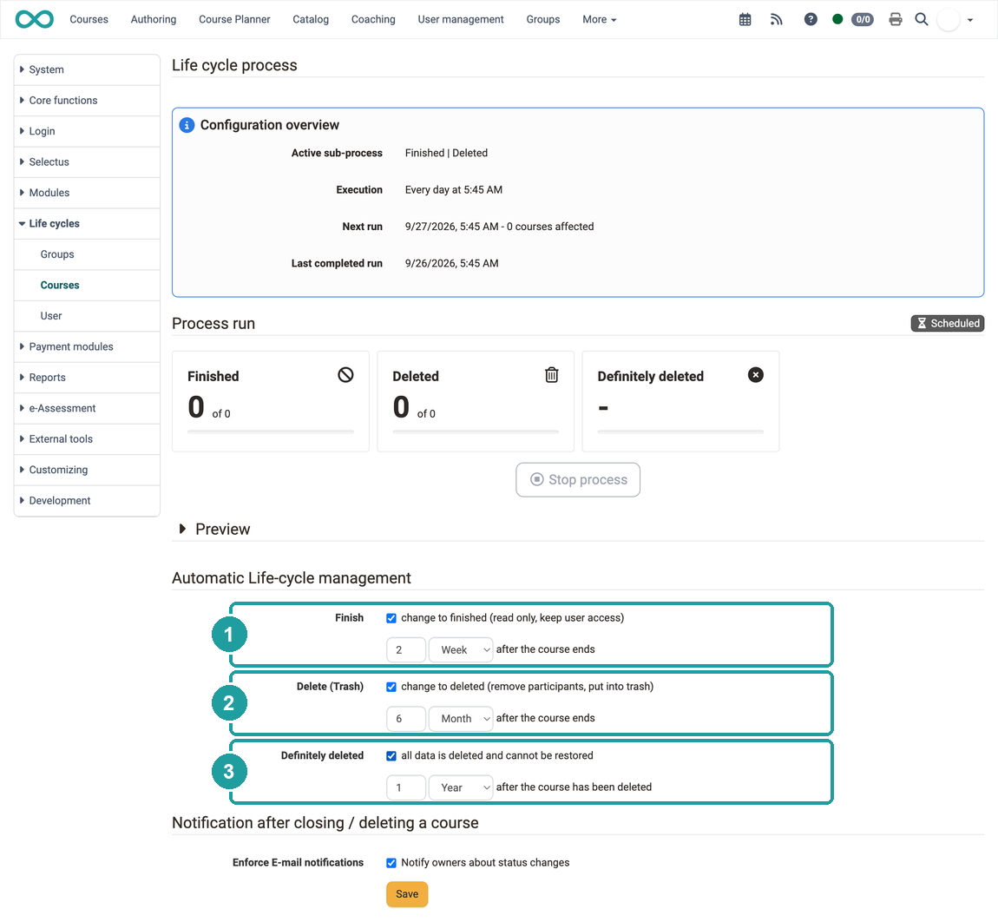Toggle all data is deleted checkbox
This screenshot has height=922, width=998.
pos(391,755)
